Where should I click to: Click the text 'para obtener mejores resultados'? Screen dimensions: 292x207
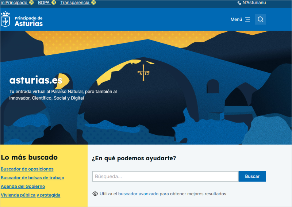pyautogui.click(x=193, y=194)
